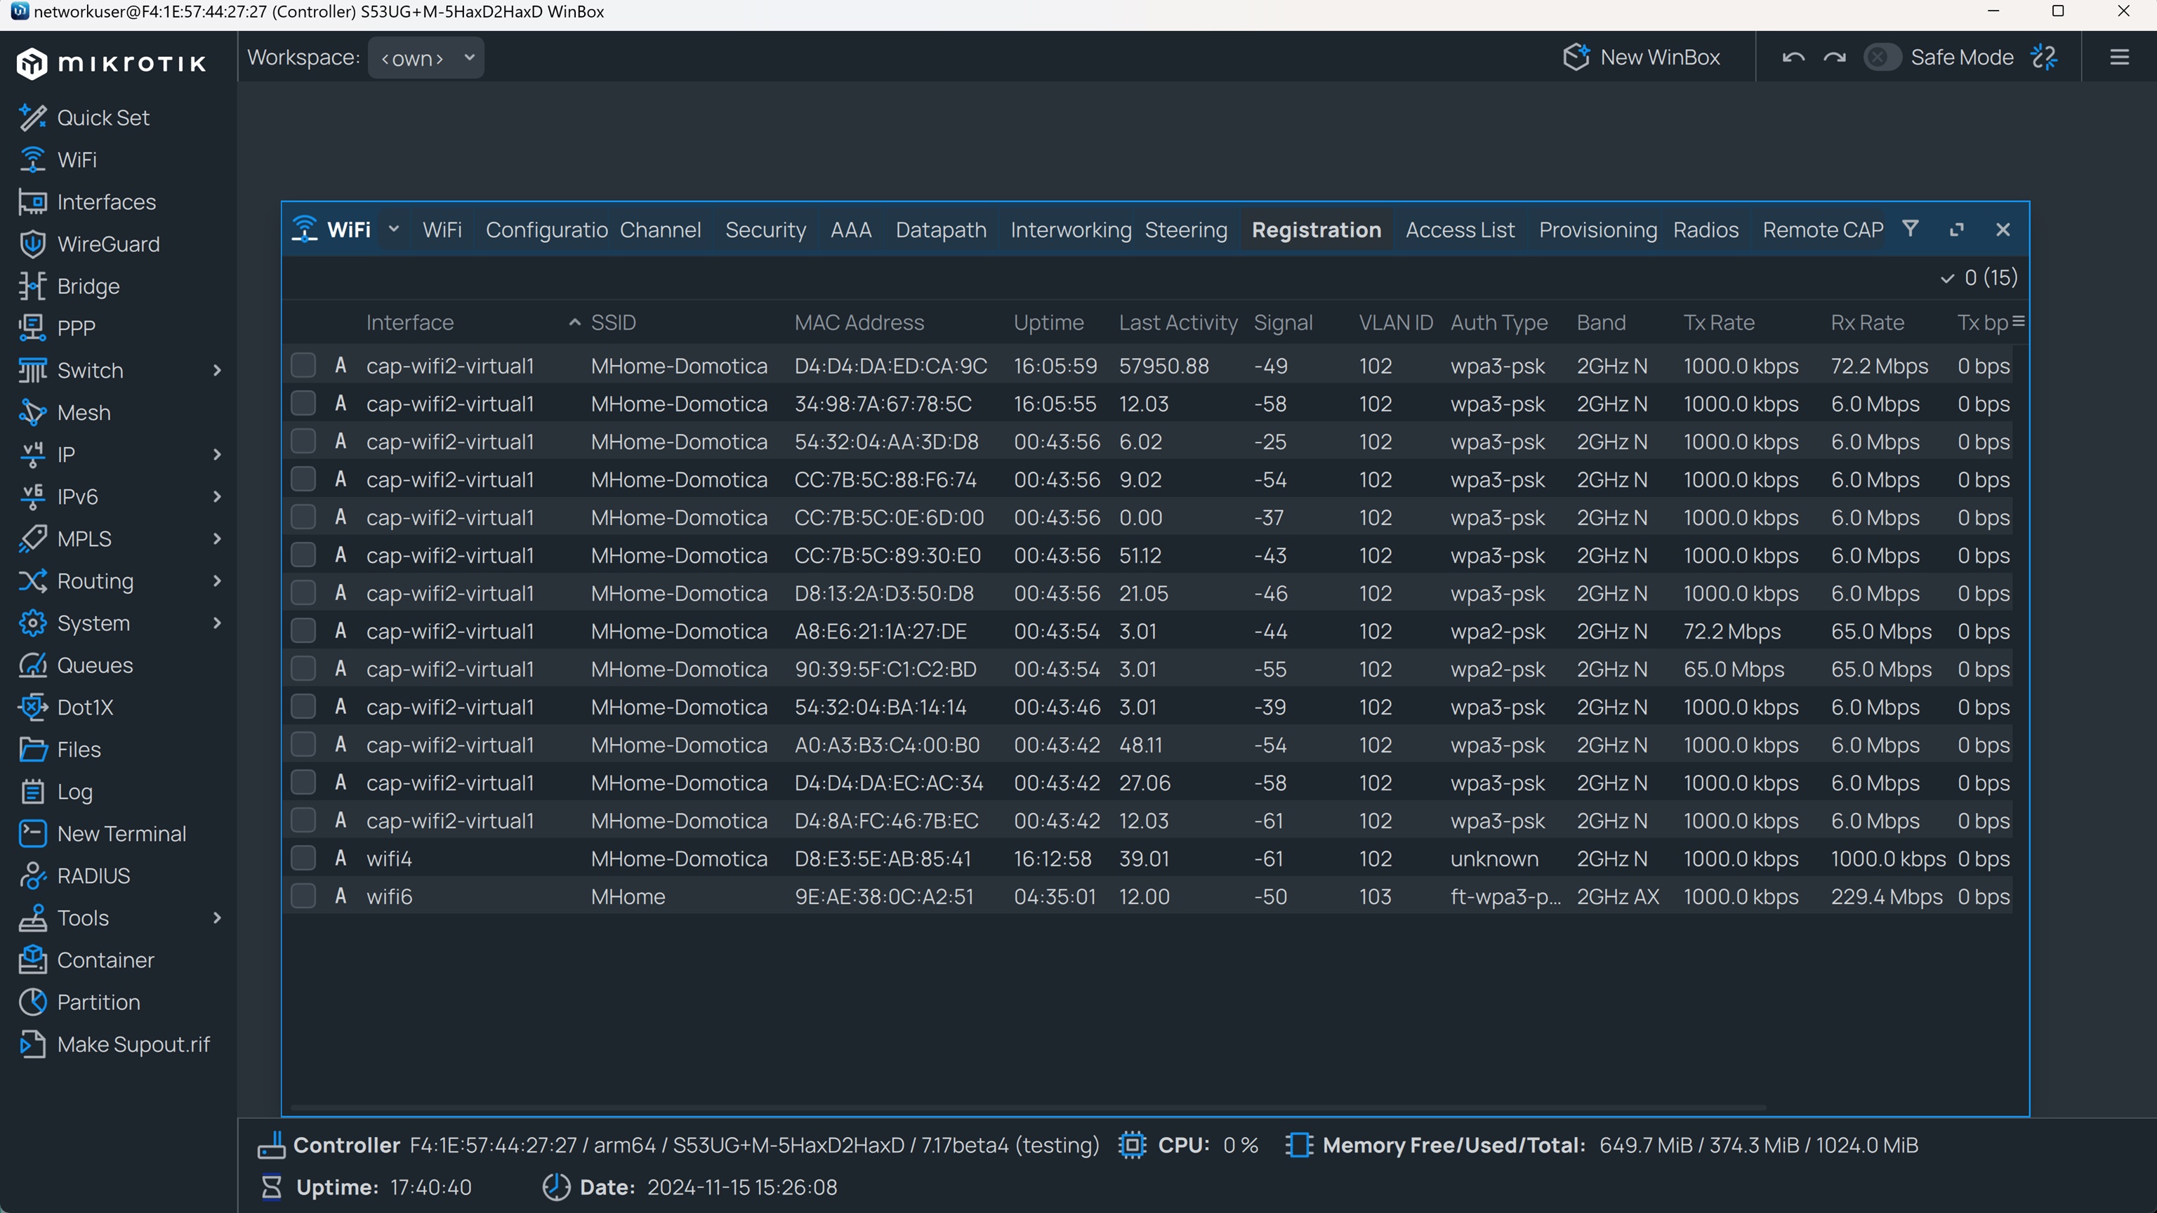The height and width of the screenshot is (1213, 2157).
Task: Expand the IP submenu arrow
Action: [218, 455]
